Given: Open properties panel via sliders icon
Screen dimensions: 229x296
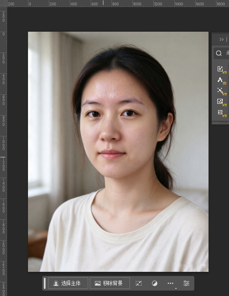Looking at the screenshot, I should point(186,283).
